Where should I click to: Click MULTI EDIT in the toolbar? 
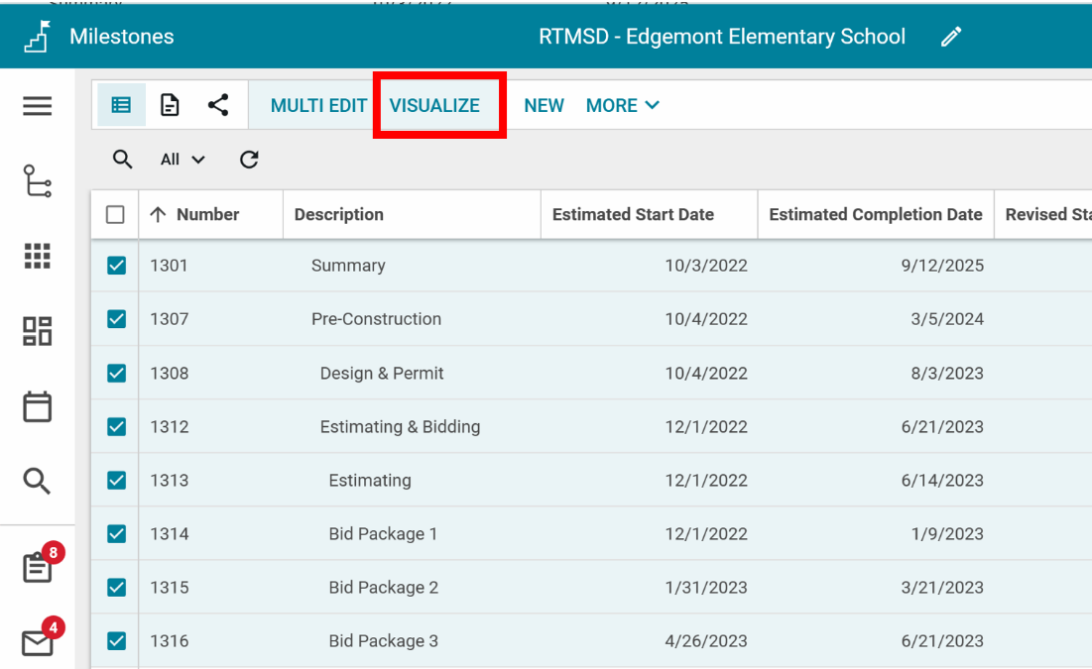pyautogui.click(x=318, y=106)
